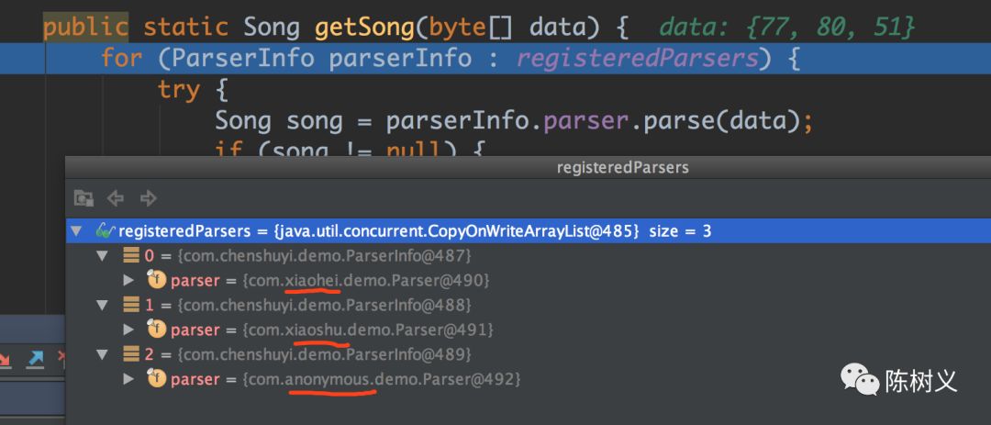Click the field icon of anonymous parser
This screenshot has height=425, width=991.
pyautogui.click(x=157, y=379)
